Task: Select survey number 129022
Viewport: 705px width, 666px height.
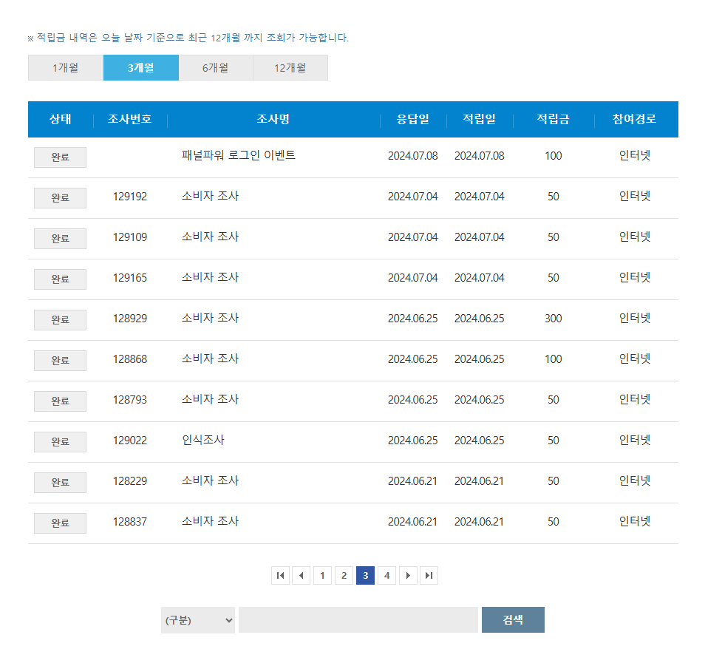Action: (130, 441)
